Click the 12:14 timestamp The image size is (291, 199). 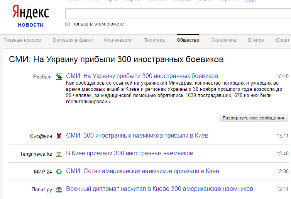tap(283, 189)
